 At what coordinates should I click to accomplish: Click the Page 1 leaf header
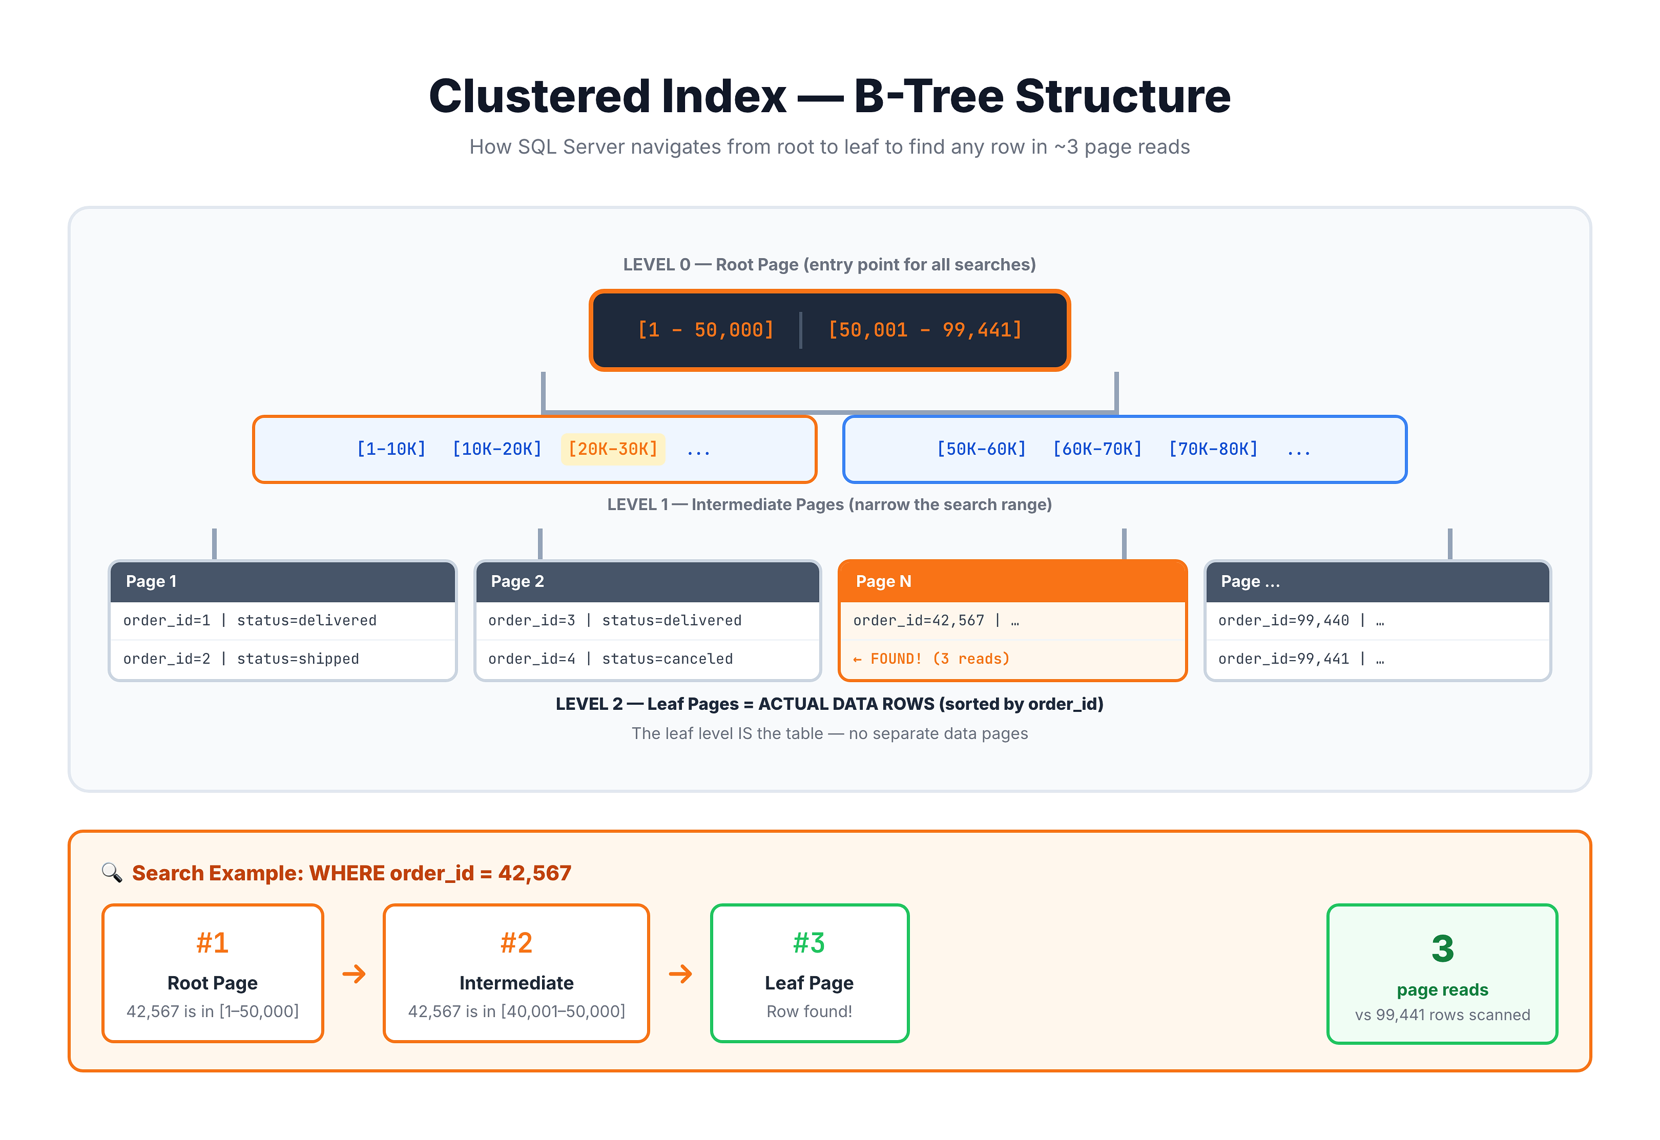283,581
